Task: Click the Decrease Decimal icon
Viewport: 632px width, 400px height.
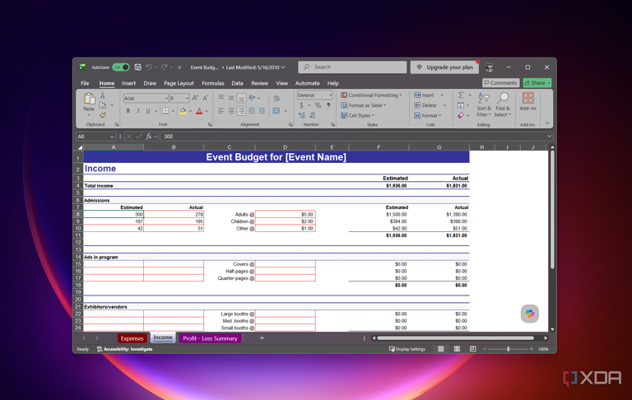Action: [x=313, y=115]
